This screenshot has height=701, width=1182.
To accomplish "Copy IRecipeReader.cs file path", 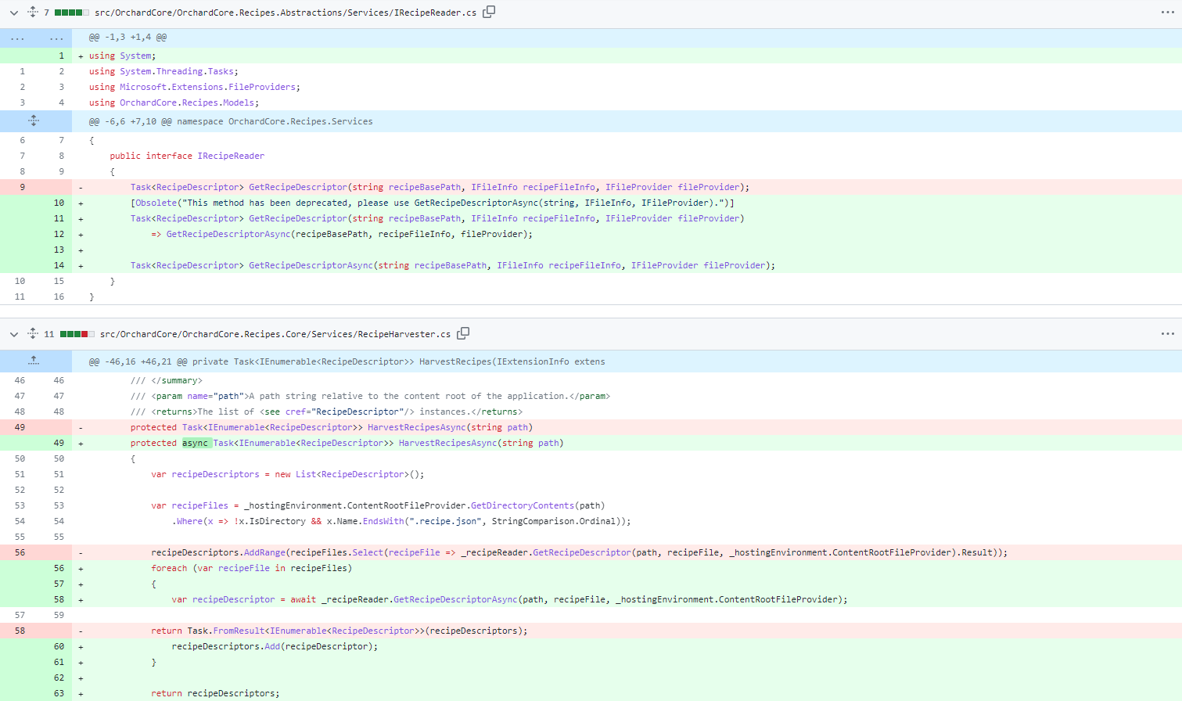I will click(x=489, y=12).
